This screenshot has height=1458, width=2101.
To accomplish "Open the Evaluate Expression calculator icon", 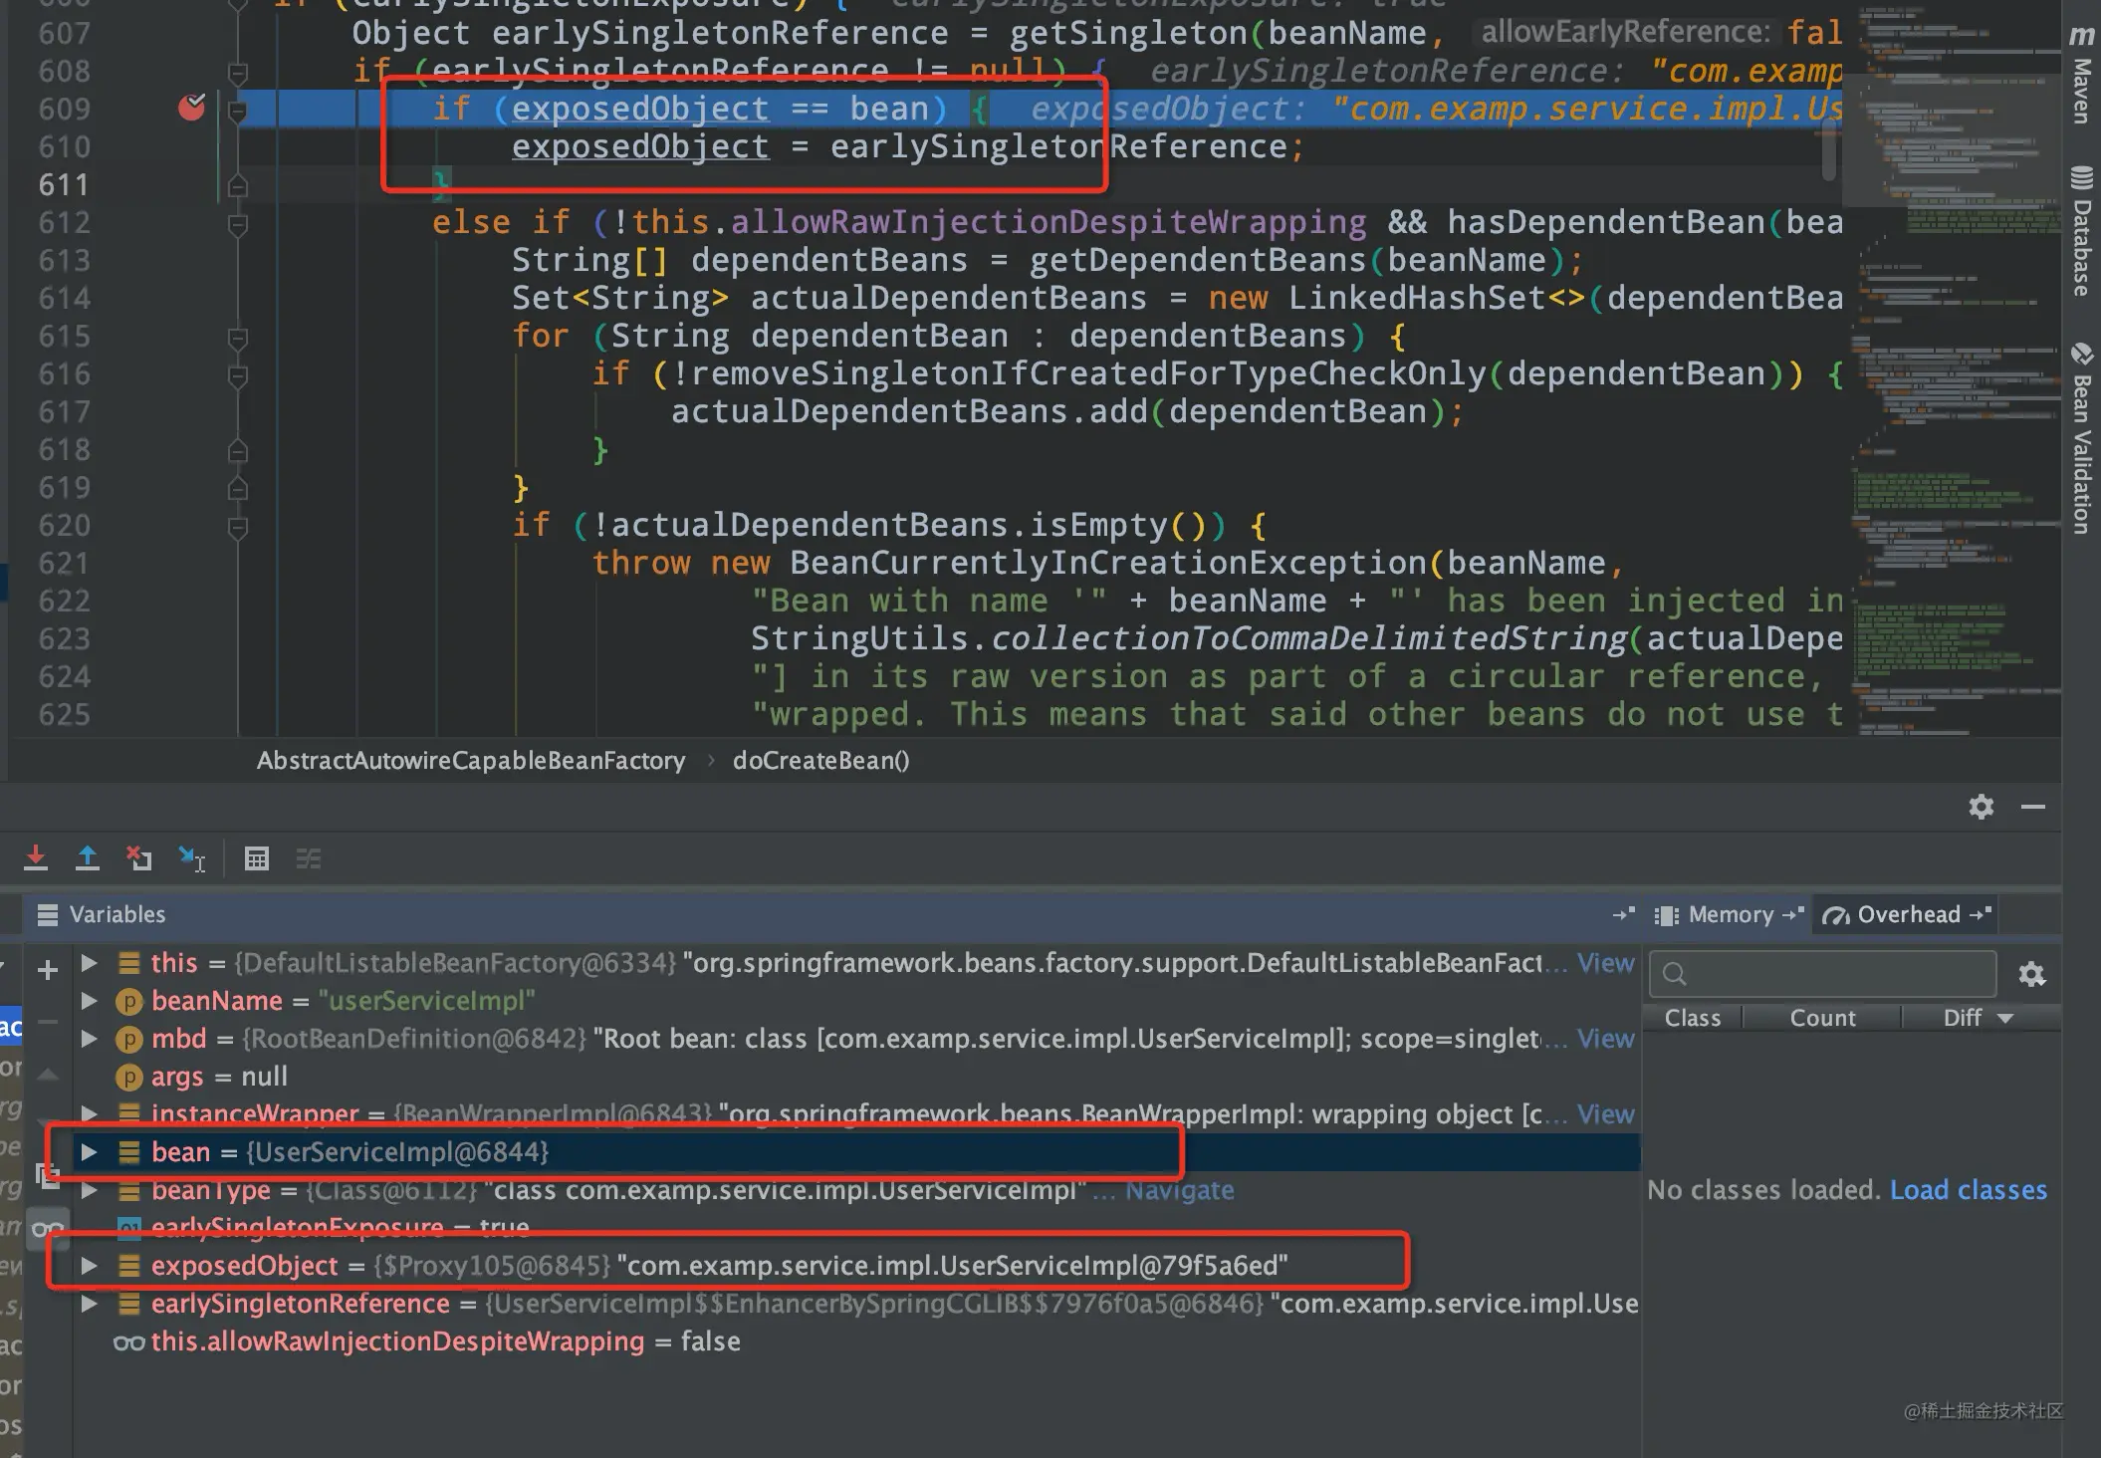I will click(257, 857).
